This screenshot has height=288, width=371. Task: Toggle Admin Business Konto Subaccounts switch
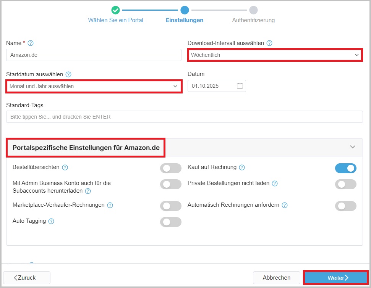170,184
